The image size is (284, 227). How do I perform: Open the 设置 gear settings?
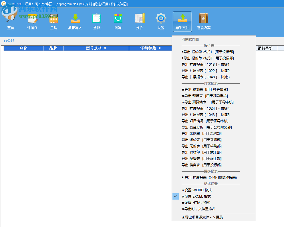[161, 22]
